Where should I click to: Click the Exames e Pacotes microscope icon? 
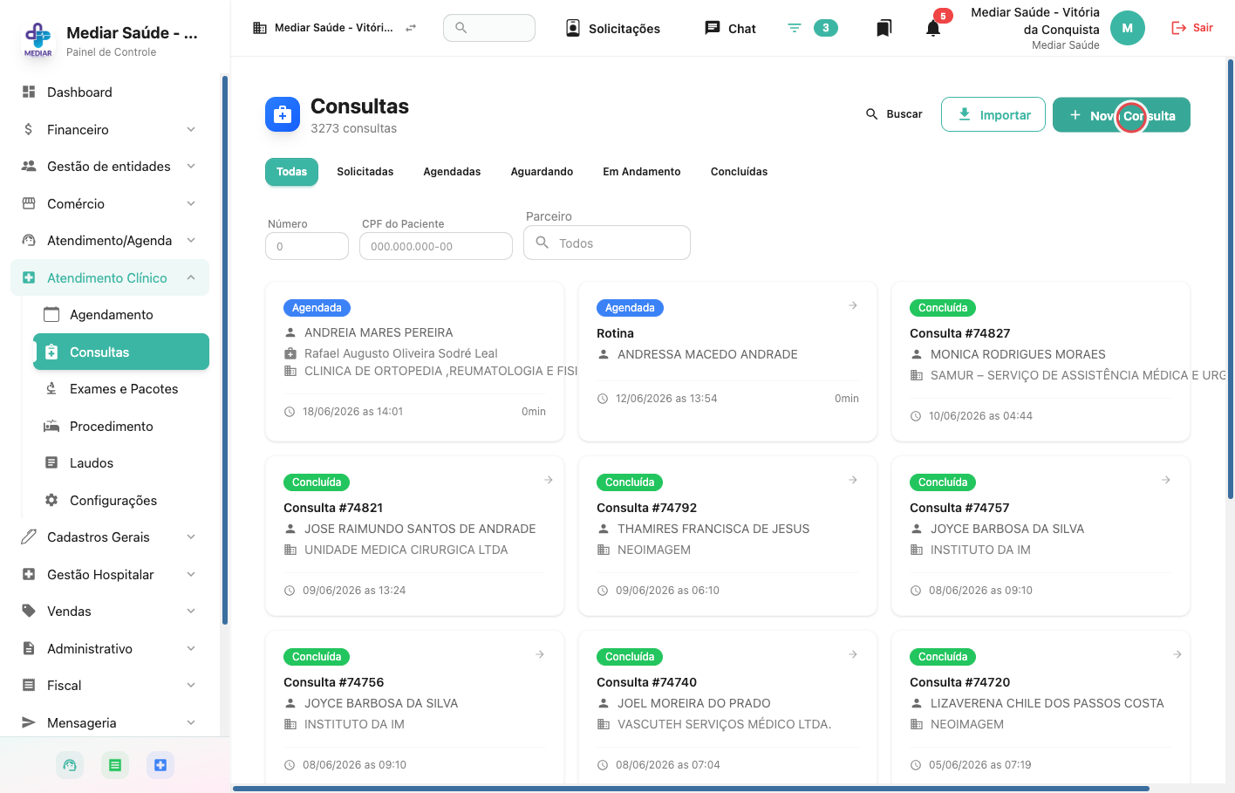click(51, 388)
